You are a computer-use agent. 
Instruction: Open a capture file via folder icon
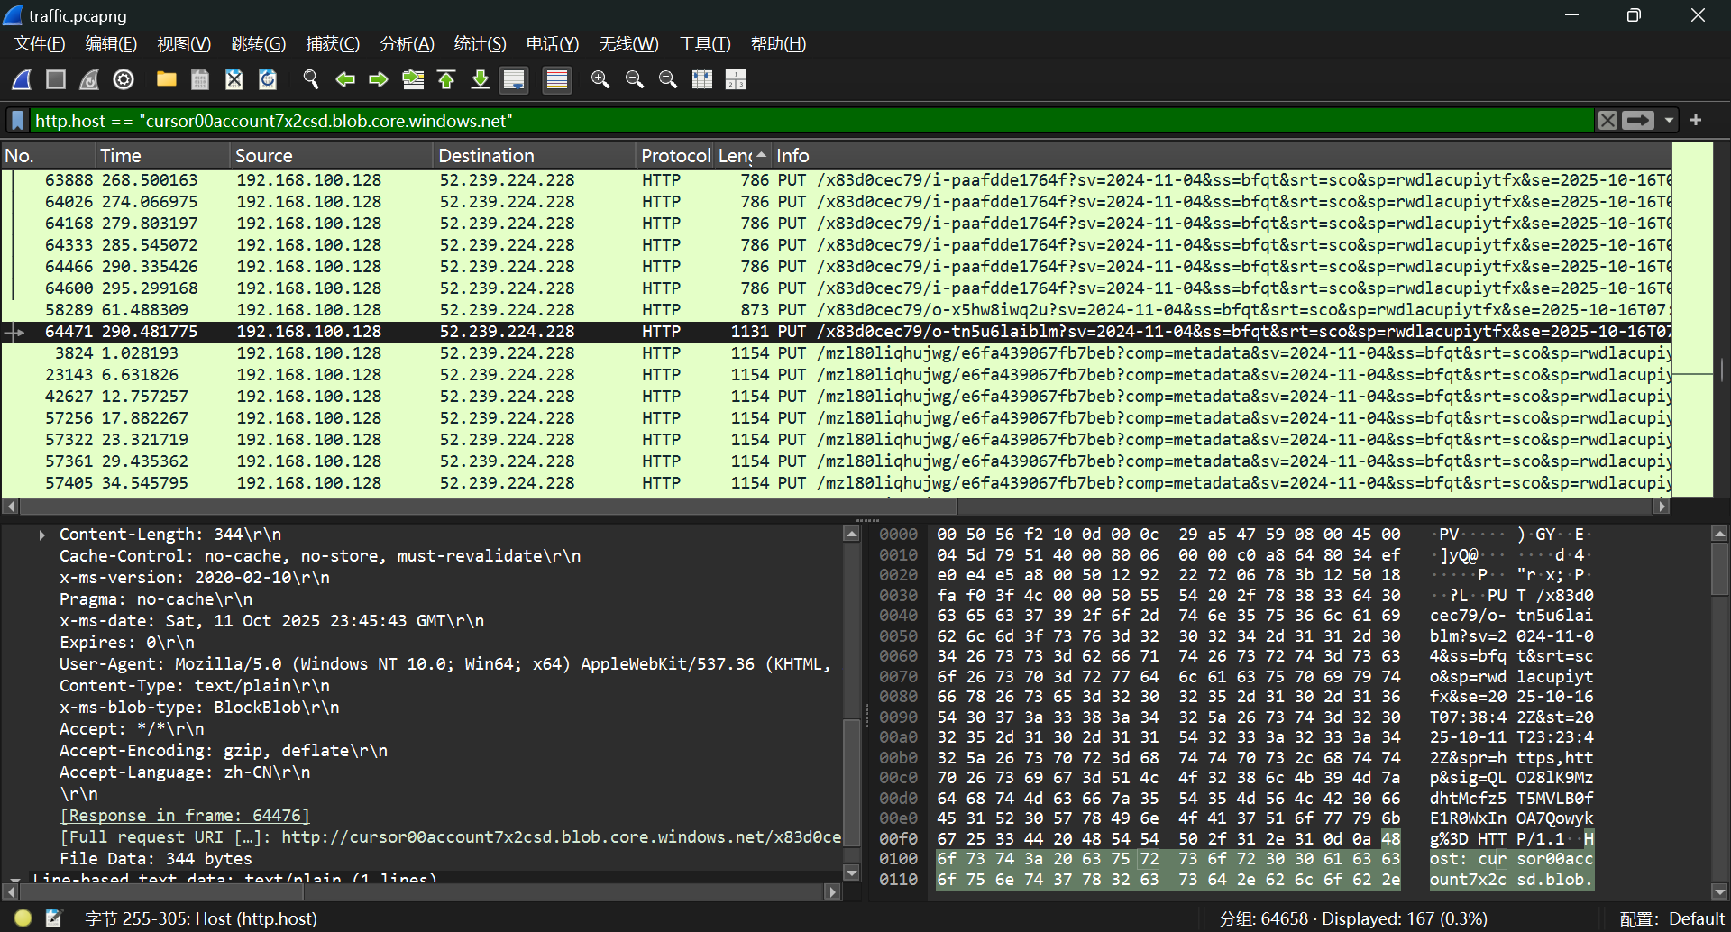[166, 80]
